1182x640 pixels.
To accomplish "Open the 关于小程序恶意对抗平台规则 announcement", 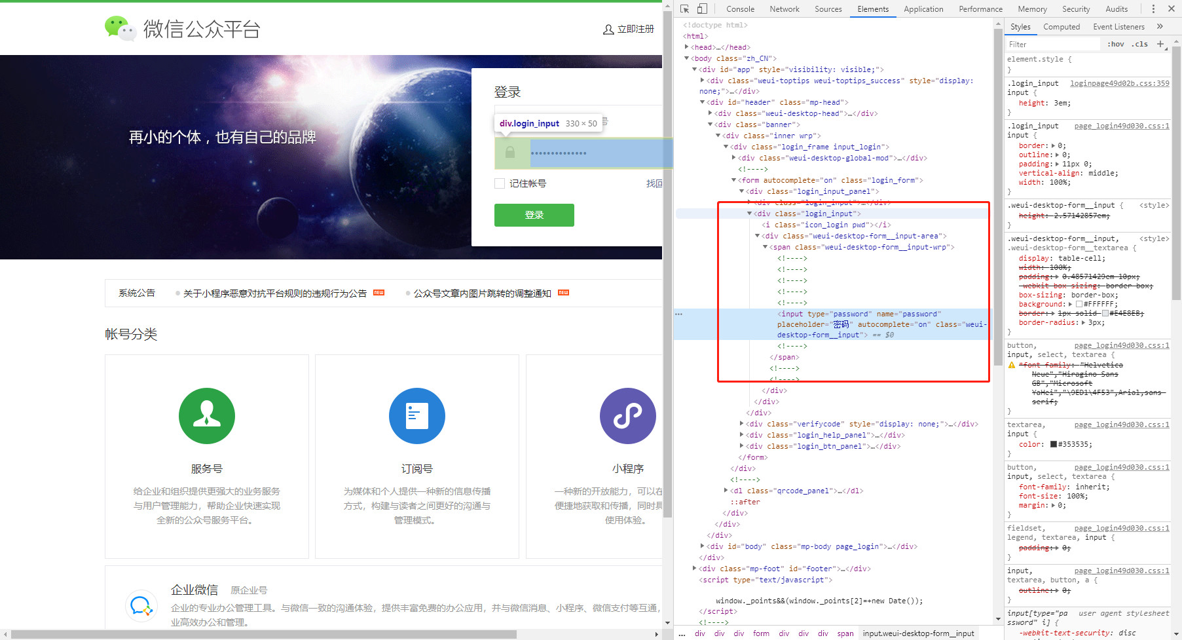I will [x=275, y=293].
